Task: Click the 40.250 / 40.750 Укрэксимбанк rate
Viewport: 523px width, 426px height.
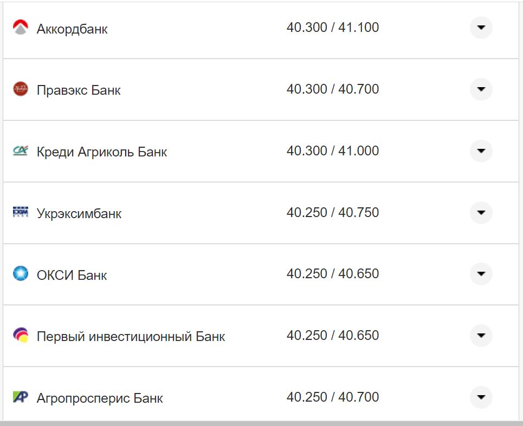Action: coord(334,211)
